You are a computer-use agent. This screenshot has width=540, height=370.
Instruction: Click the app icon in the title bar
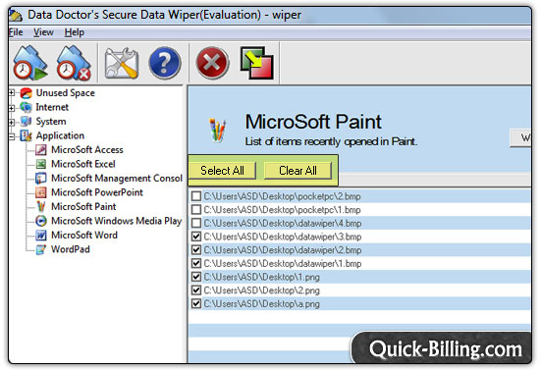[16, 16]
